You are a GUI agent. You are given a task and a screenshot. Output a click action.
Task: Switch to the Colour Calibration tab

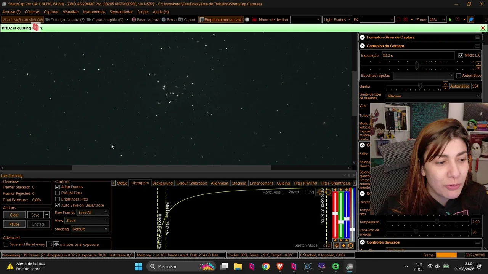pyautogui.click(x=192, y=183)
